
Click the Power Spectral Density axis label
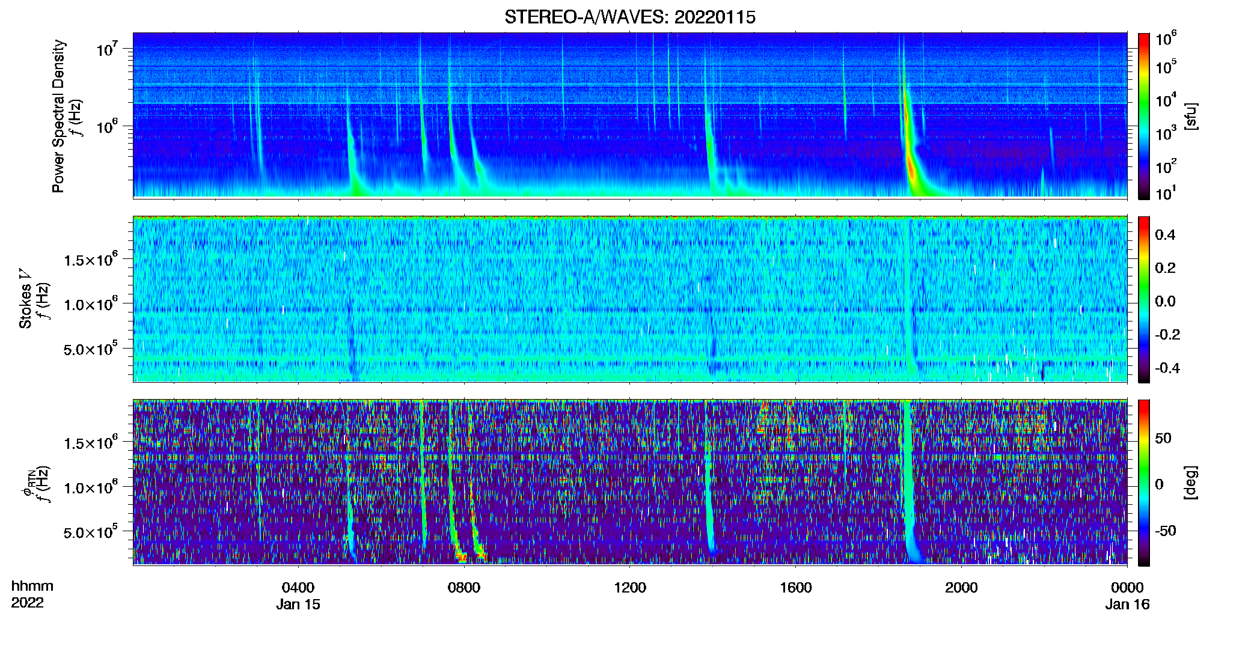pyautogui.click(x=58, y=116)
